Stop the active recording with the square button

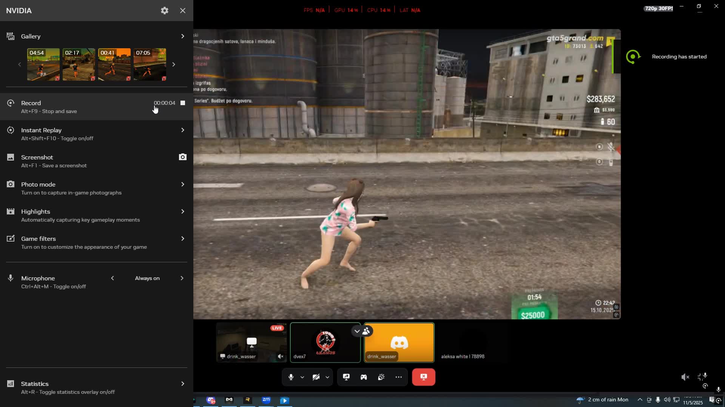(x=182, y=103)
